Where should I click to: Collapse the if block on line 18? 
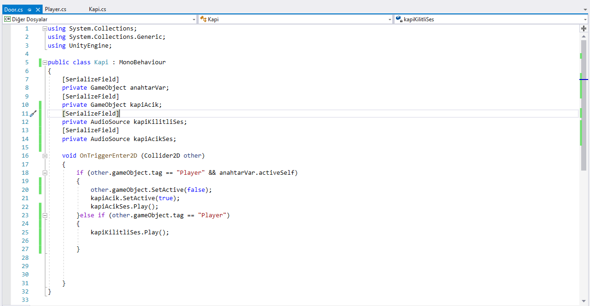(45, 173)
